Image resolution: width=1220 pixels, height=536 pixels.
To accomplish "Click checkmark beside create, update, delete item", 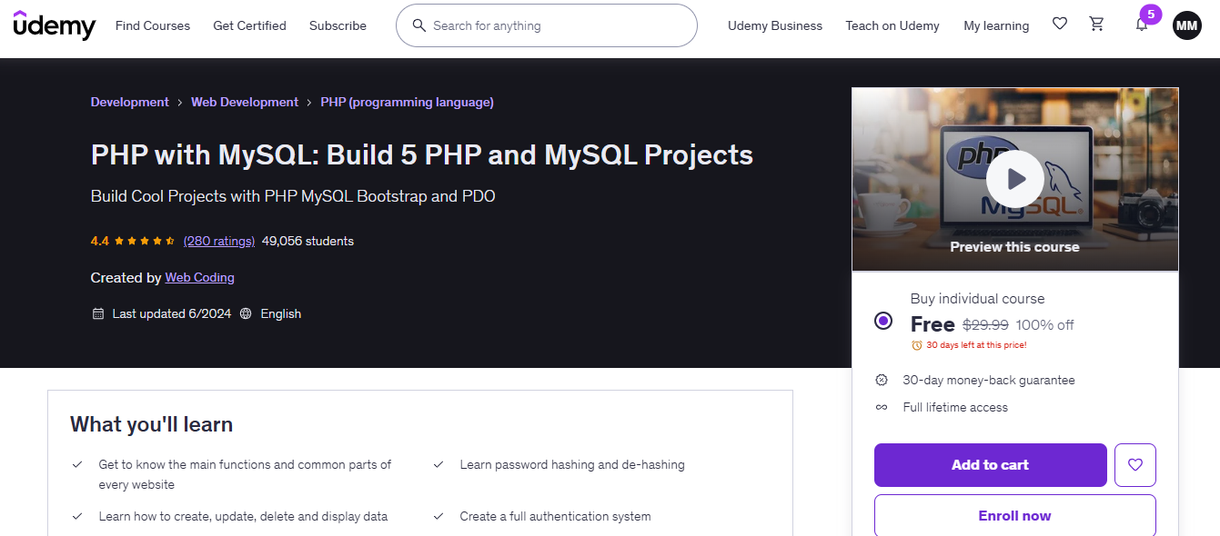I will pyautogui.click(x=77, y=516).
